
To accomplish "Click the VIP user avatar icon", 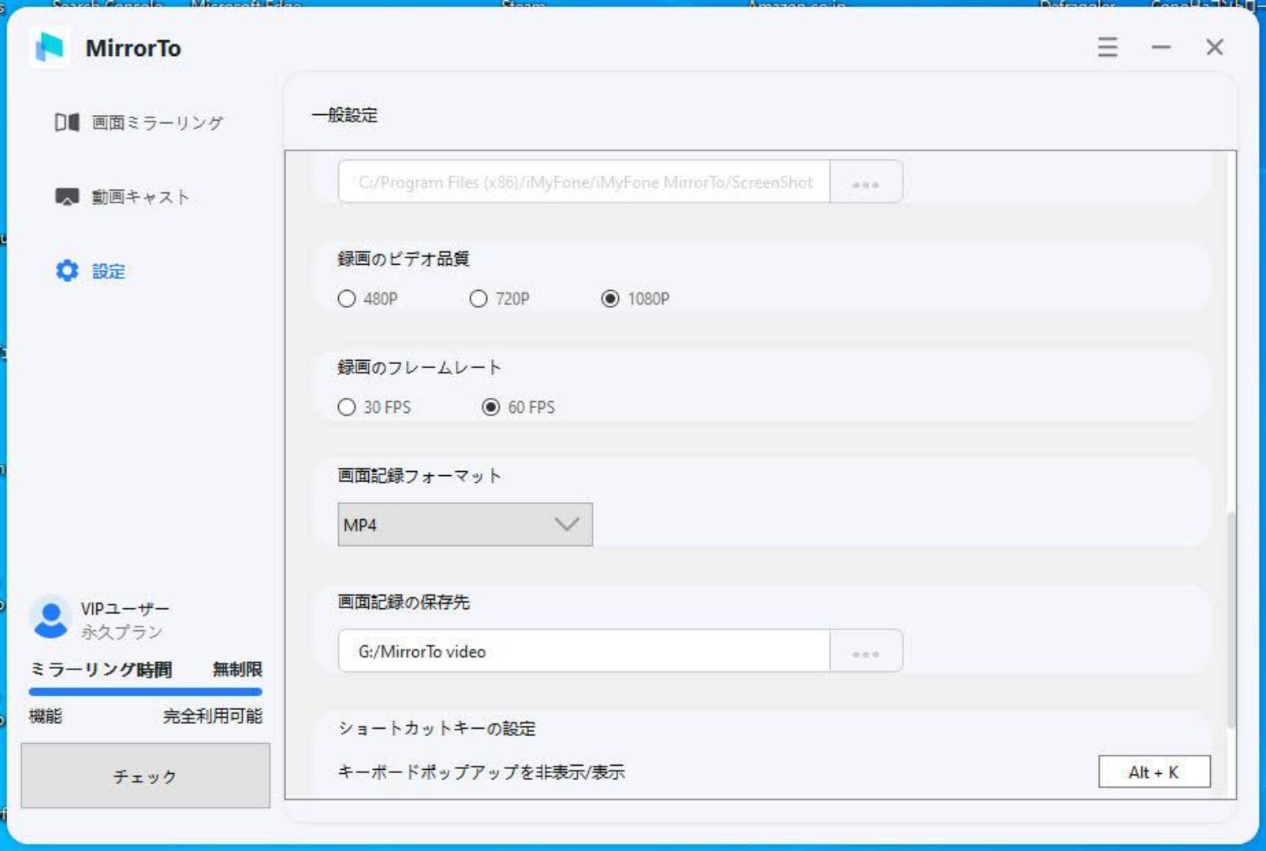I will click(51, 618).
